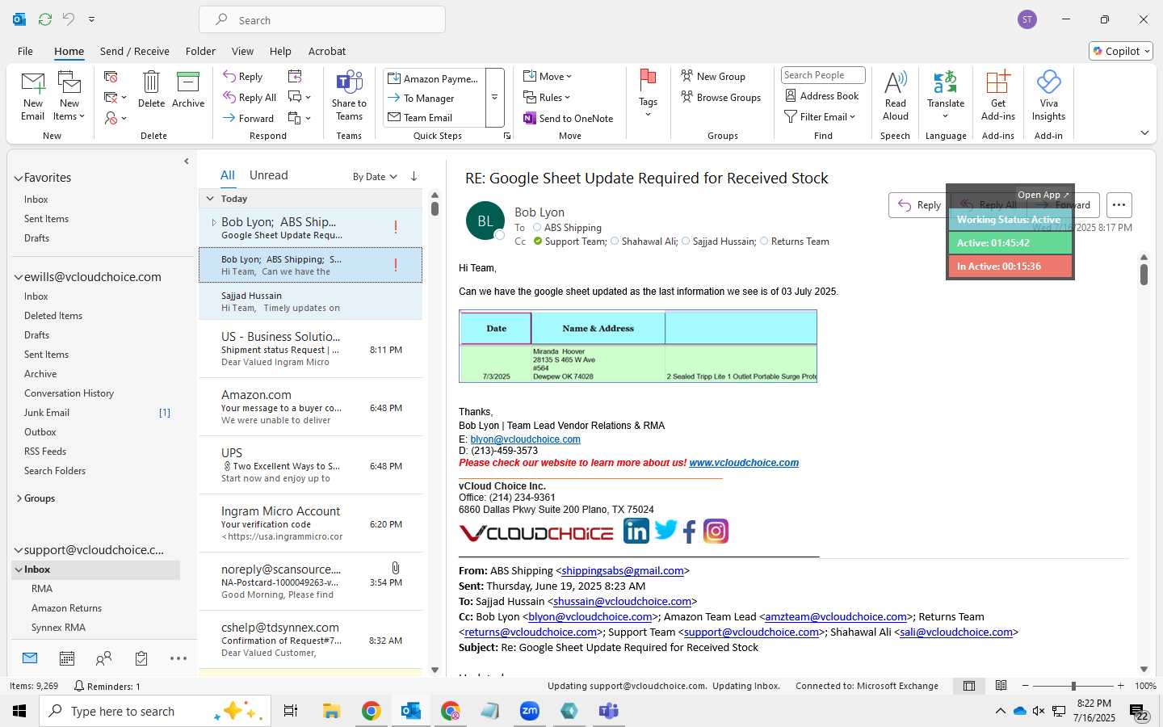
Task: Open the Filter Email dropdown
Action: point(820,116)
